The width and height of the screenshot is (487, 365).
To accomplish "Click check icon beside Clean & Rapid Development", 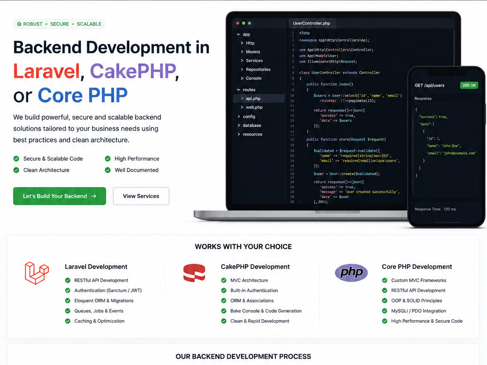I will tap(224, 321).
